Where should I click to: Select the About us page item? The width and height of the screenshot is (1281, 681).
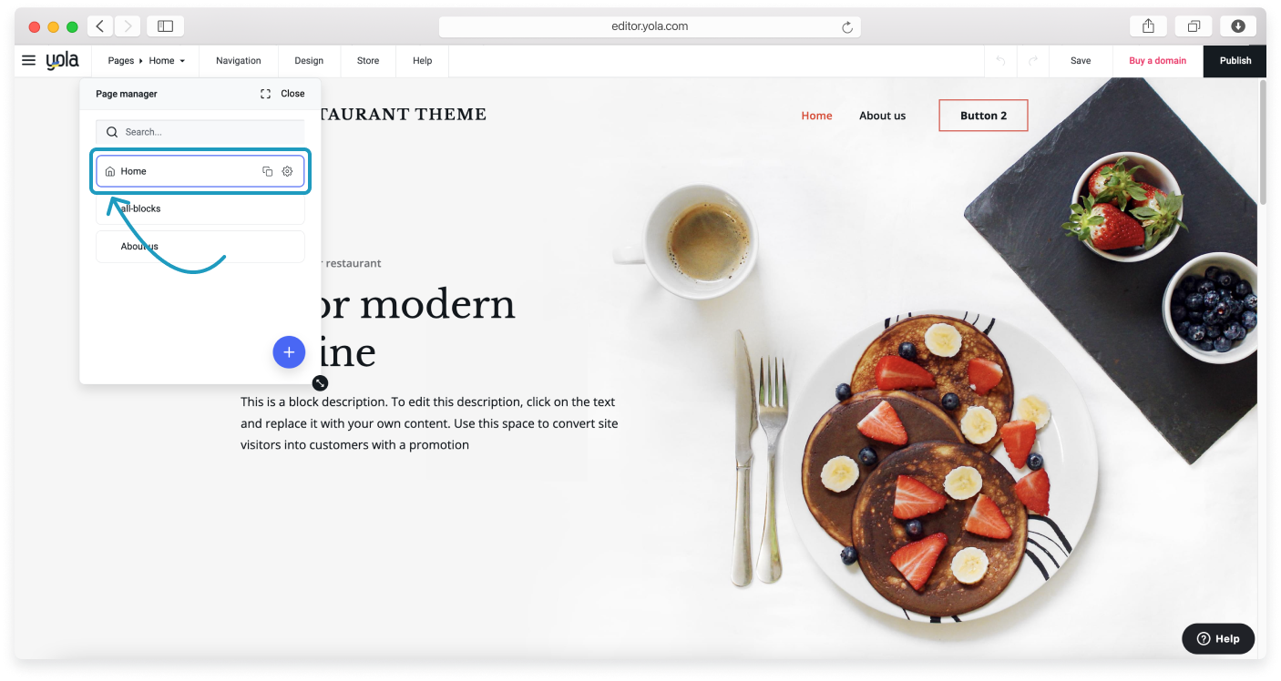tap(200, 247)
